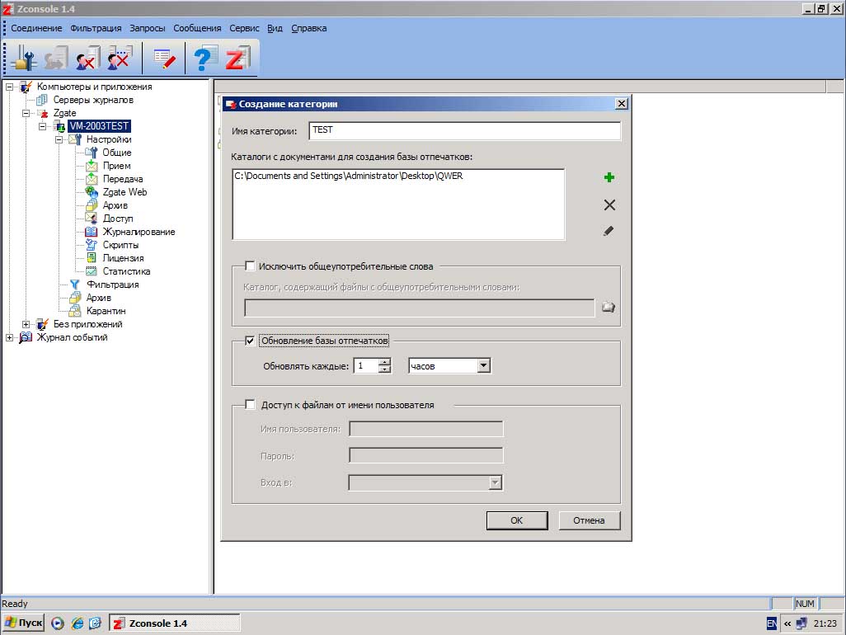Increase the update interval spinner up arrow
The height and width of the screenshot is (635, 846).
click(384, 362)
